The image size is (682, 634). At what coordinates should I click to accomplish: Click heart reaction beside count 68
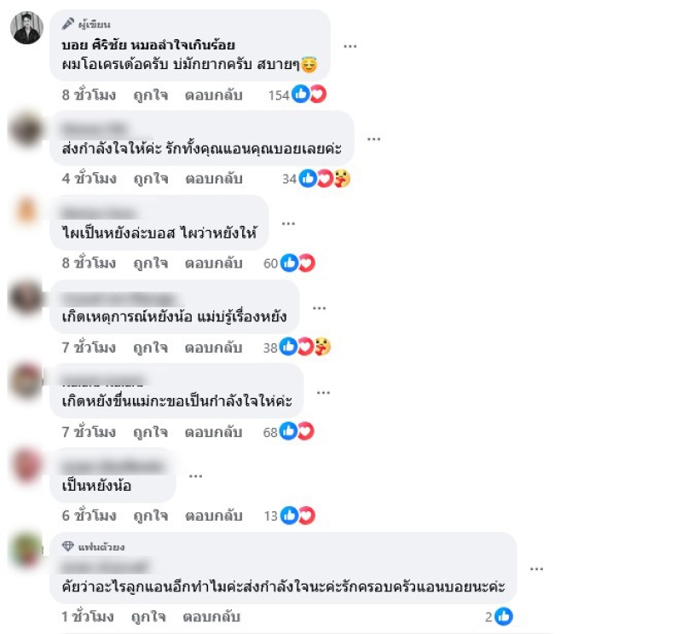305,431
